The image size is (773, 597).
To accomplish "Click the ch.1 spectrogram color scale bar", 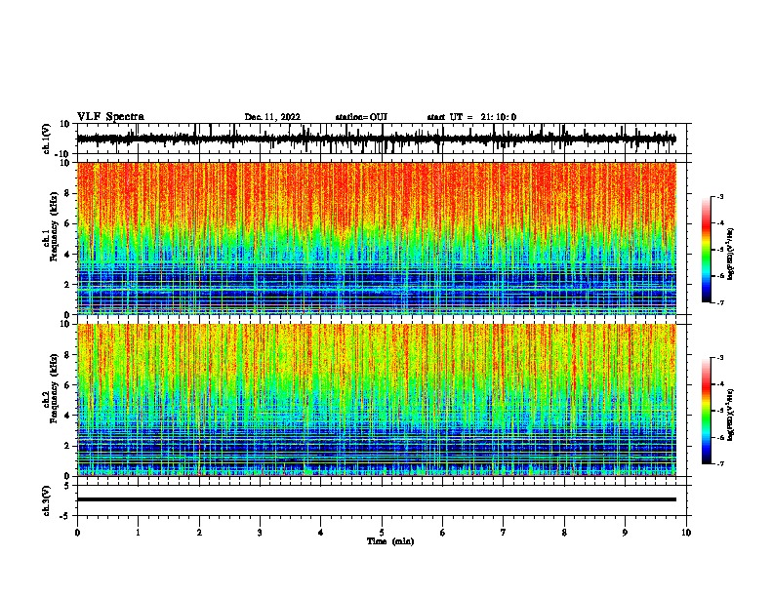I will tap(707, 250).
